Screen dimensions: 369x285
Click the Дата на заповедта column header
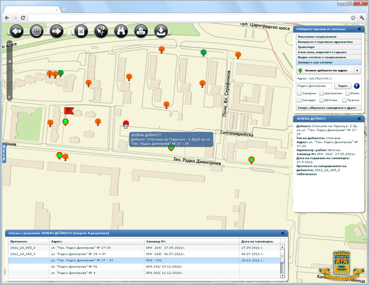[260, 241]
